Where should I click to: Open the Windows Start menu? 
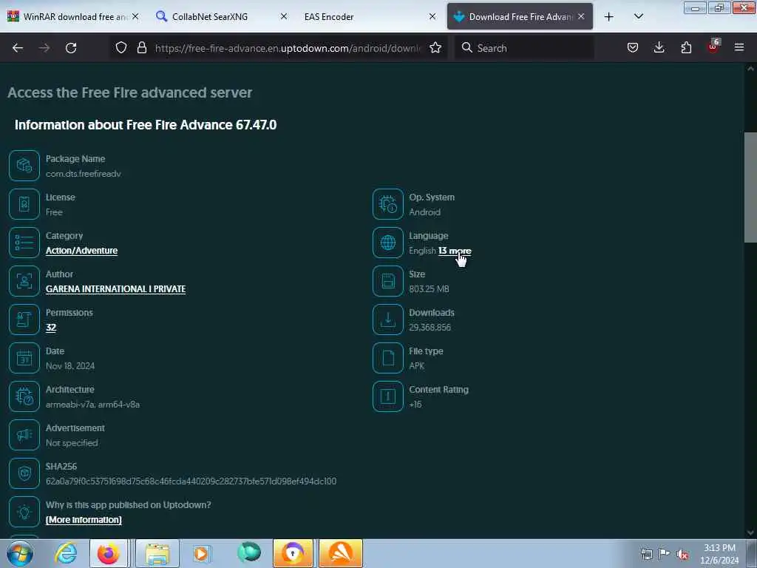tap(19, 553)
